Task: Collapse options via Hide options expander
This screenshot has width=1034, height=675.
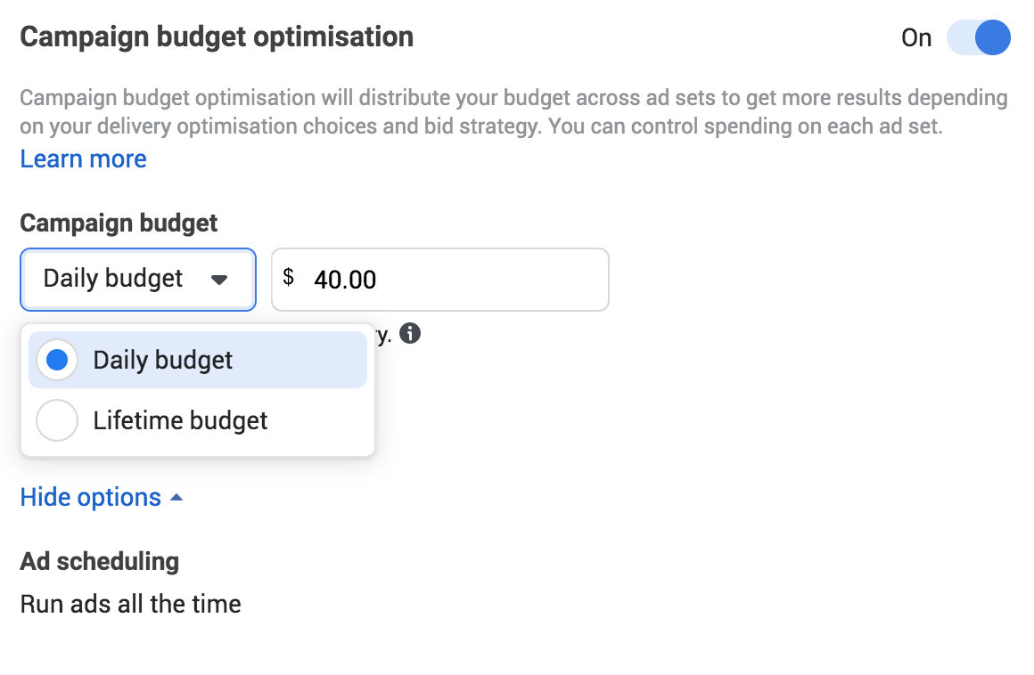Action: click(102, 497)
